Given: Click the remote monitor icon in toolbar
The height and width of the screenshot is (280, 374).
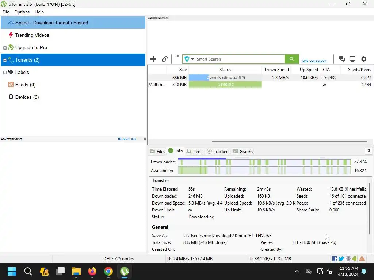Looking at the screenshot, I should coord(352,59).
